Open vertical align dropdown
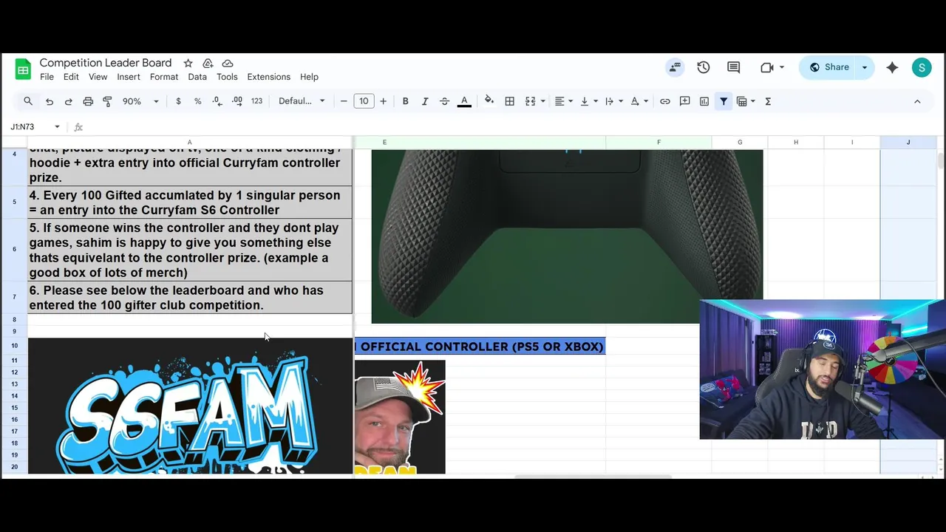Screen dimensions: 946x532 (588, 101)
